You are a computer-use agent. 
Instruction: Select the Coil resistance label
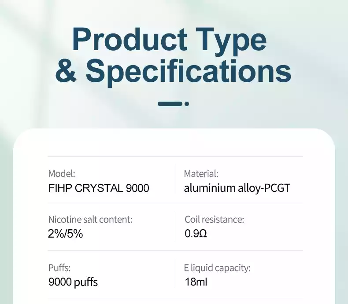tap(214, 220)
